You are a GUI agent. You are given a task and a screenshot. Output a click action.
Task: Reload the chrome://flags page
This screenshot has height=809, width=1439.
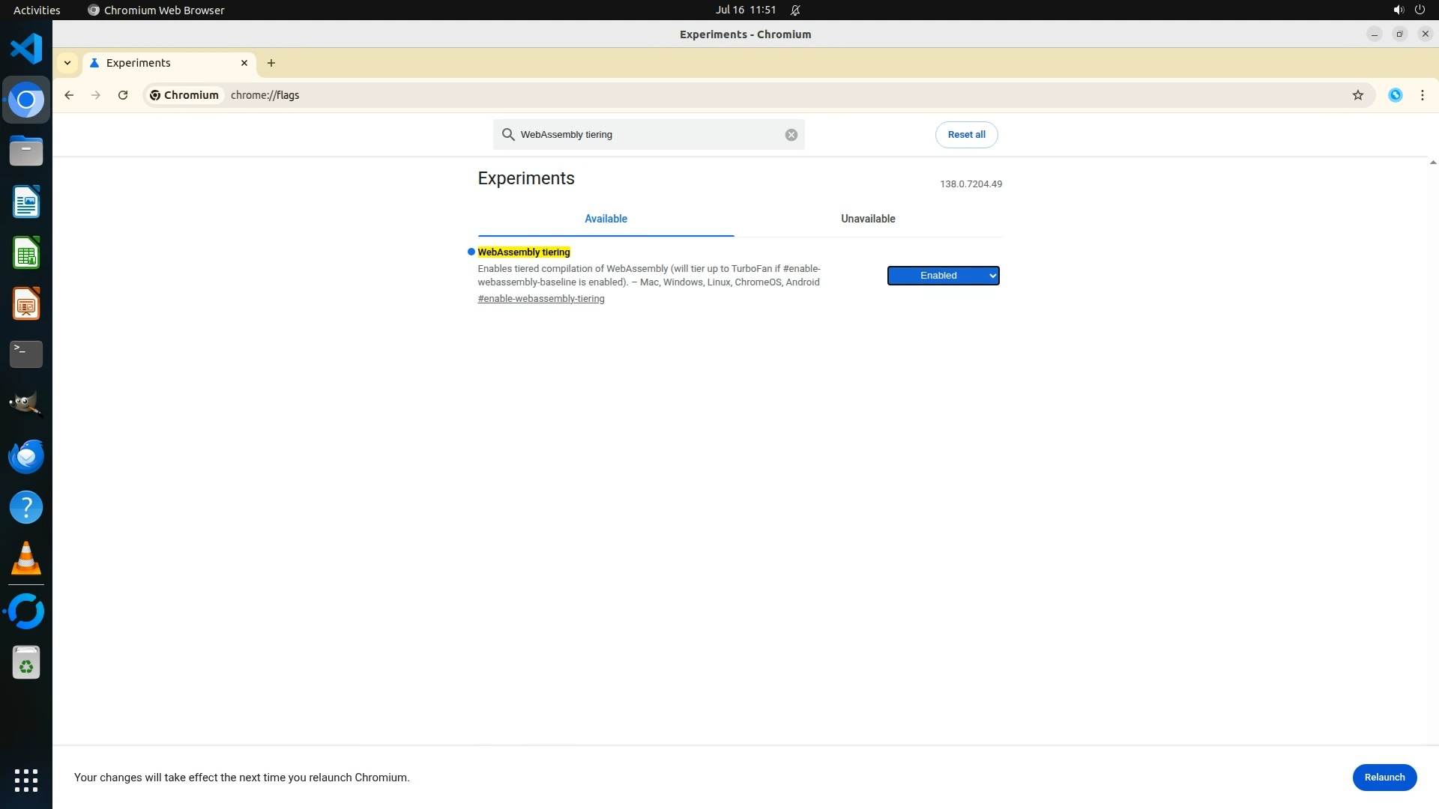click(123, 95)
